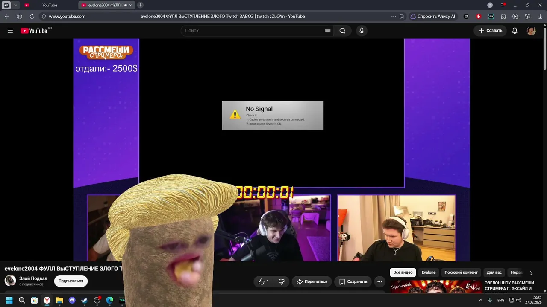Viewport: 547px width, 307px height.
Task: Show hidden system tray icons
Action: (481, 300)
